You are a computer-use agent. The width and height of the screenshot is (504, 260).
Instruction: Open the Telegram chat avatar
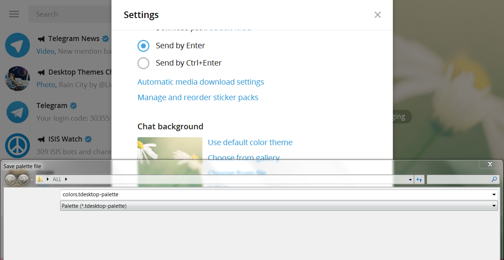18,112
